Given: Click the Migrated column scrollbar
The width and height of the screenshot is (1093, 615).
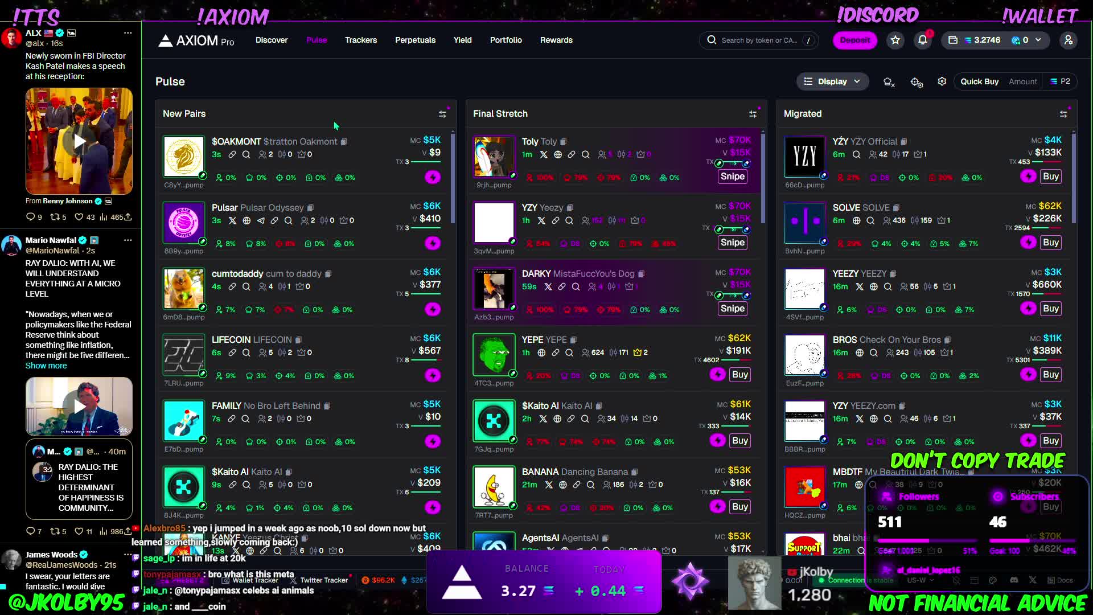Looking at the screenshot, I should (x=1074, y=178).
